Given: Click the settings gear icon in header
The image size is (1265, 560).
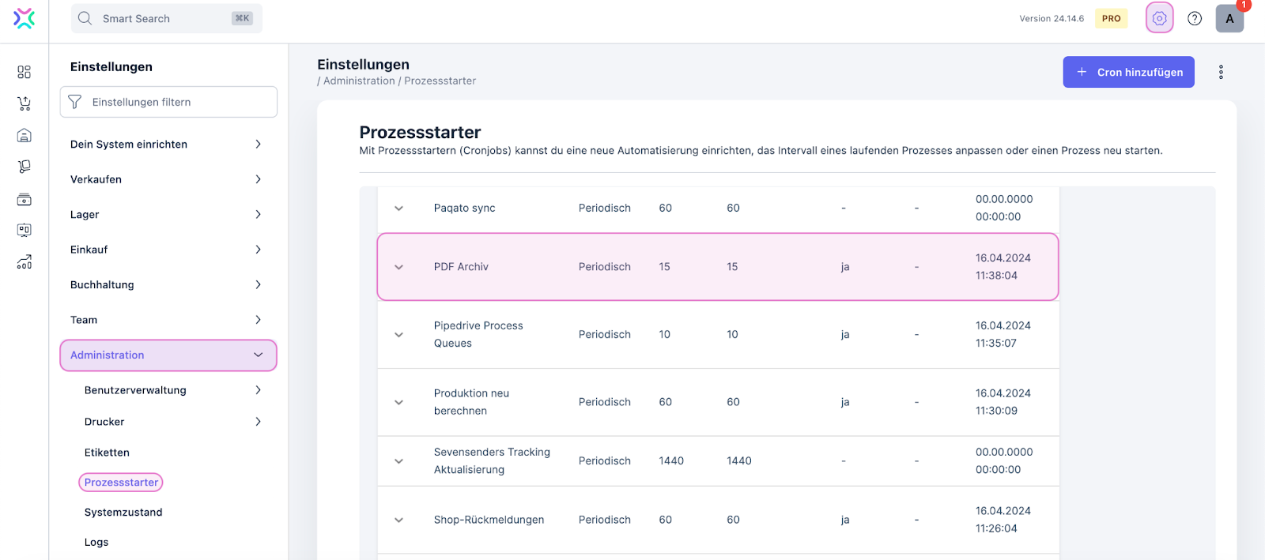Looking at the screenshot, I should 1159,18.
